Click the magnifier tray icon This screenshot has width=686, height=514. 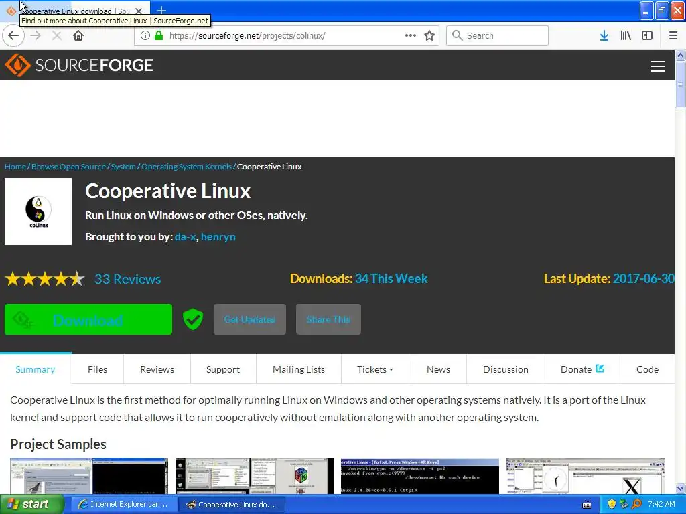636,505
